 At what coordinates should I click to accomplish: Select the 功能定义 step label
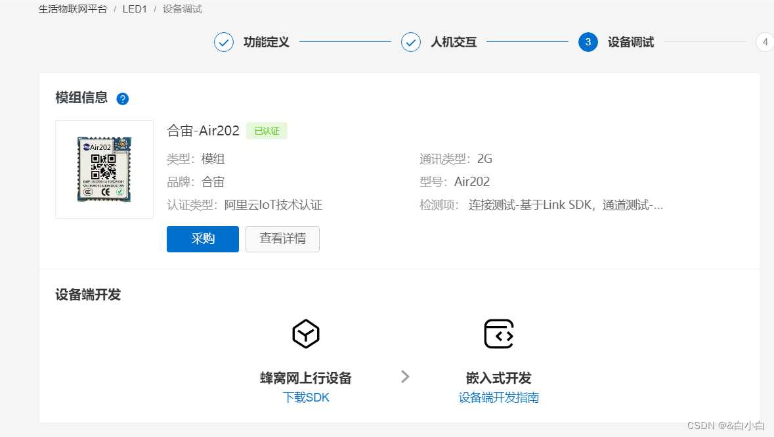click(x=267, y=43)
